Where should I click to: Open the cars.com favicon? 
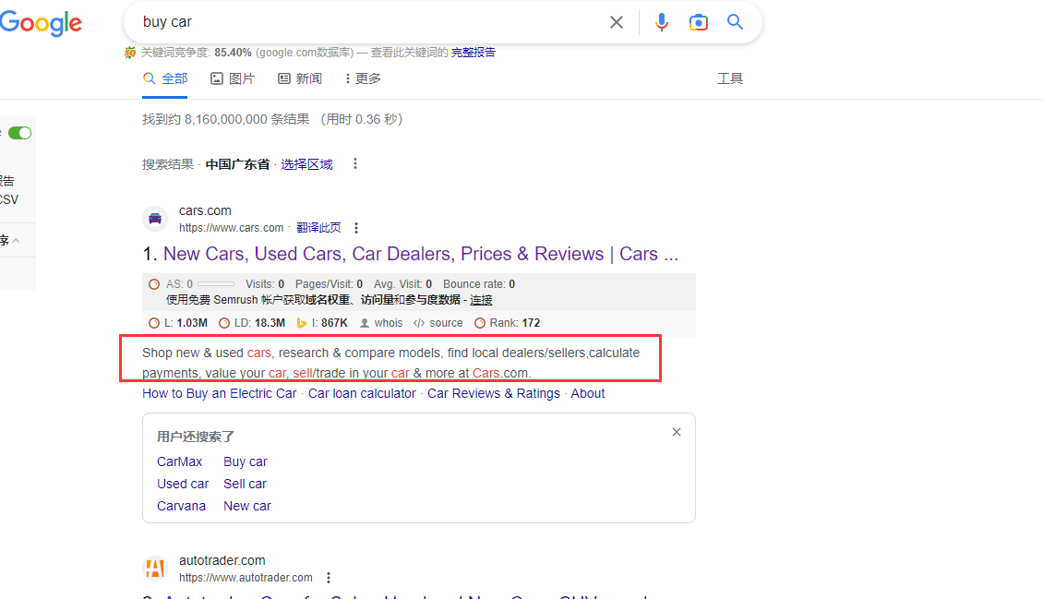point(155,219)
